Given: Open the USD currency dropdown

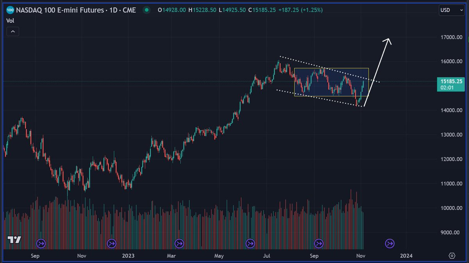Looking at the screenshot, I should pos(451,10).
